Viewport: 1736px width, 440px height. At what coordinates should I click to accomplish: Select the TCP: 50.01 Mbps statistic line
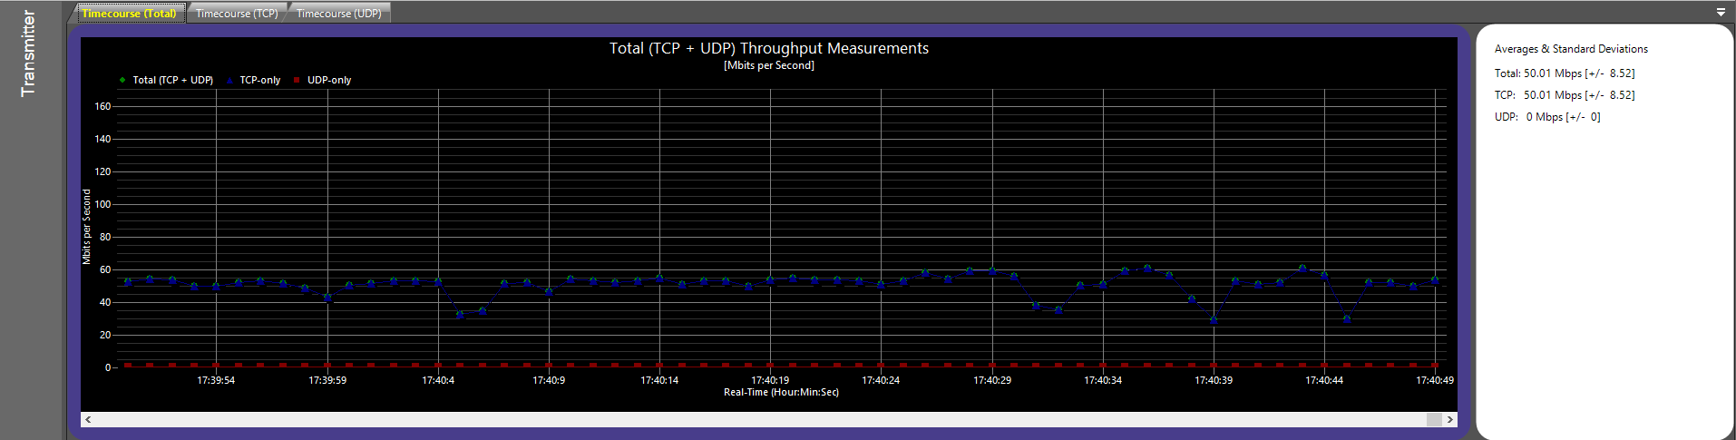coord(1565,95)
